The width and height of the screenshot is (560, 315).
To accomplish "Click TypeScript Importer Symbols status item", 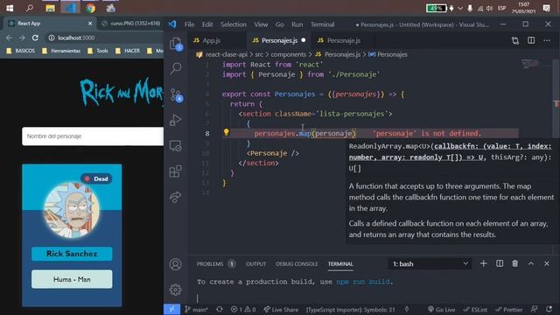I will click(350, 309).
